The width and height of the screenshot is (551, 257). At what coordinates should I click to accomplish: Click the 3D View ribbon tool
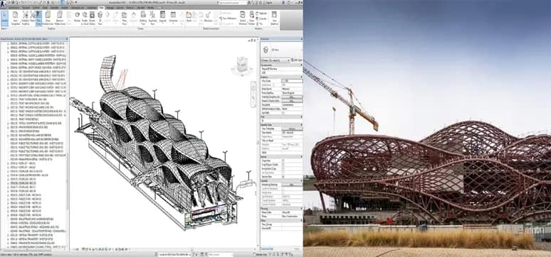tap(100, 18)
